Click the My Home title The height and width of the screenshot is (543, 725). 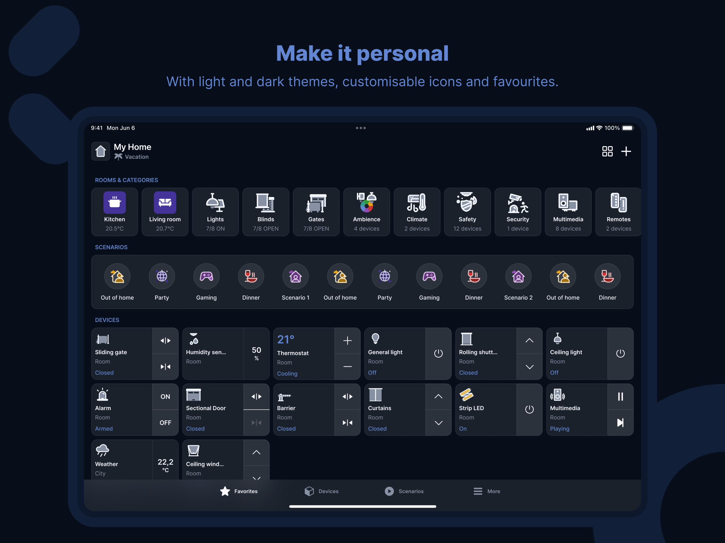(132, 147)
